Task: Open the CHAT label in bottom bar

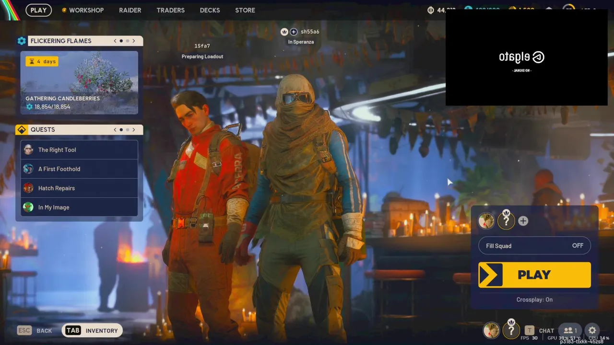Action: pos(546,331)
